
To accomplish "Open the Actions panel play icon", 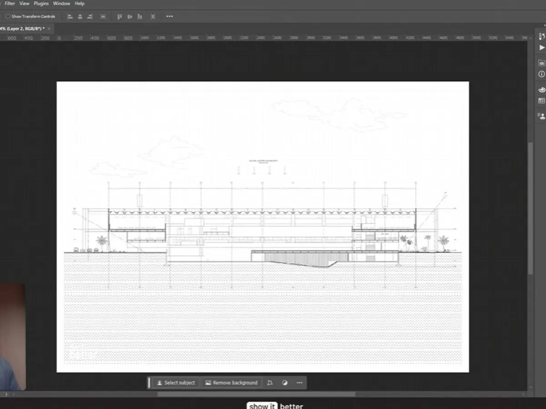I will pos(541,47).
